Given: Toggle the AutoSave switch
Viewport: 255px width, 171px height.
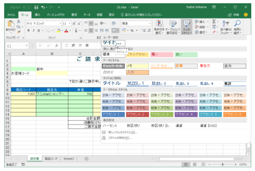Looking at the screenshot, I should point(27,7).
